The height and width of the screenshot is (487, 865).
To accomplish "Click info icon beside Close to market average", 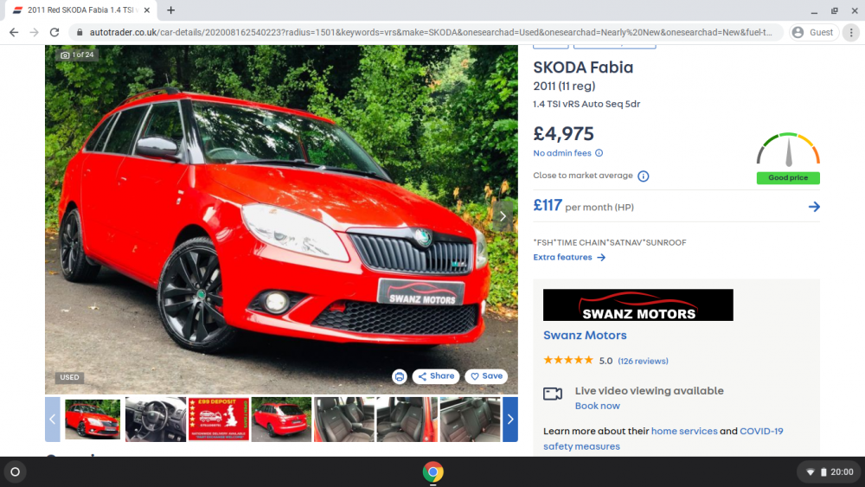I will [644, 176].
